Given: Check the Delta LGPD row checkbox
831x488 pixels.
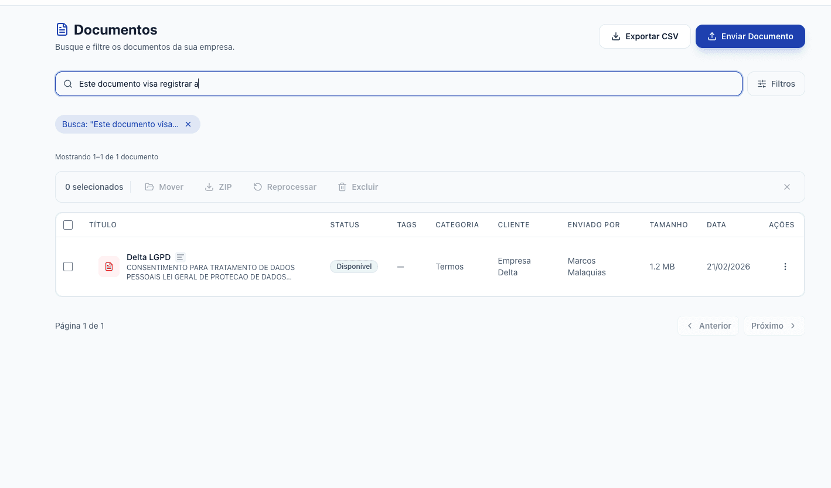Looking at the screenshot, I should [x=67, y=266].
